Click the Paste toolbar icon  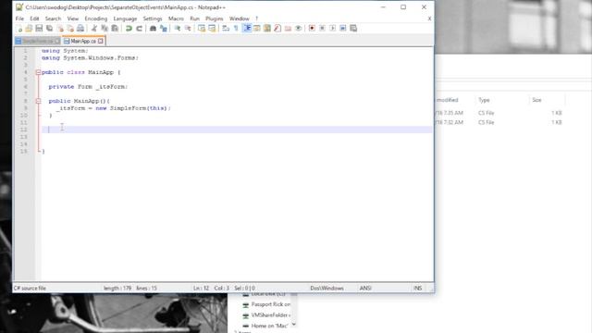[x=115, y=29]
